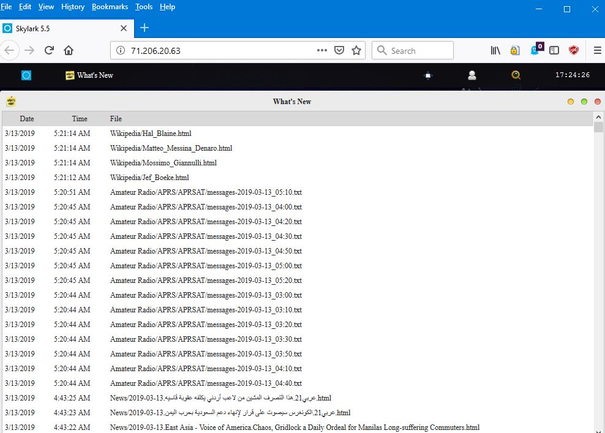Screen dimensions: 605x433
Task: Go back with browser back arrow
Action: (x=9, y=51)
